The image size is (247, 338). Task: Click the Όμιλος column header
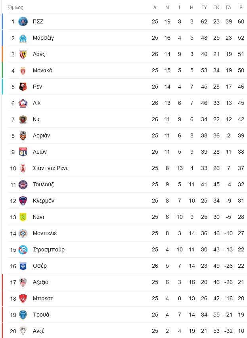[x=15, y=8]
